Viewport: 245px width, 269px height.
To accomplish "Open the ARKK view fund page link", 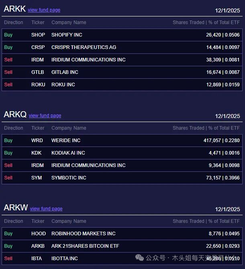I will (x=44, y=10).
